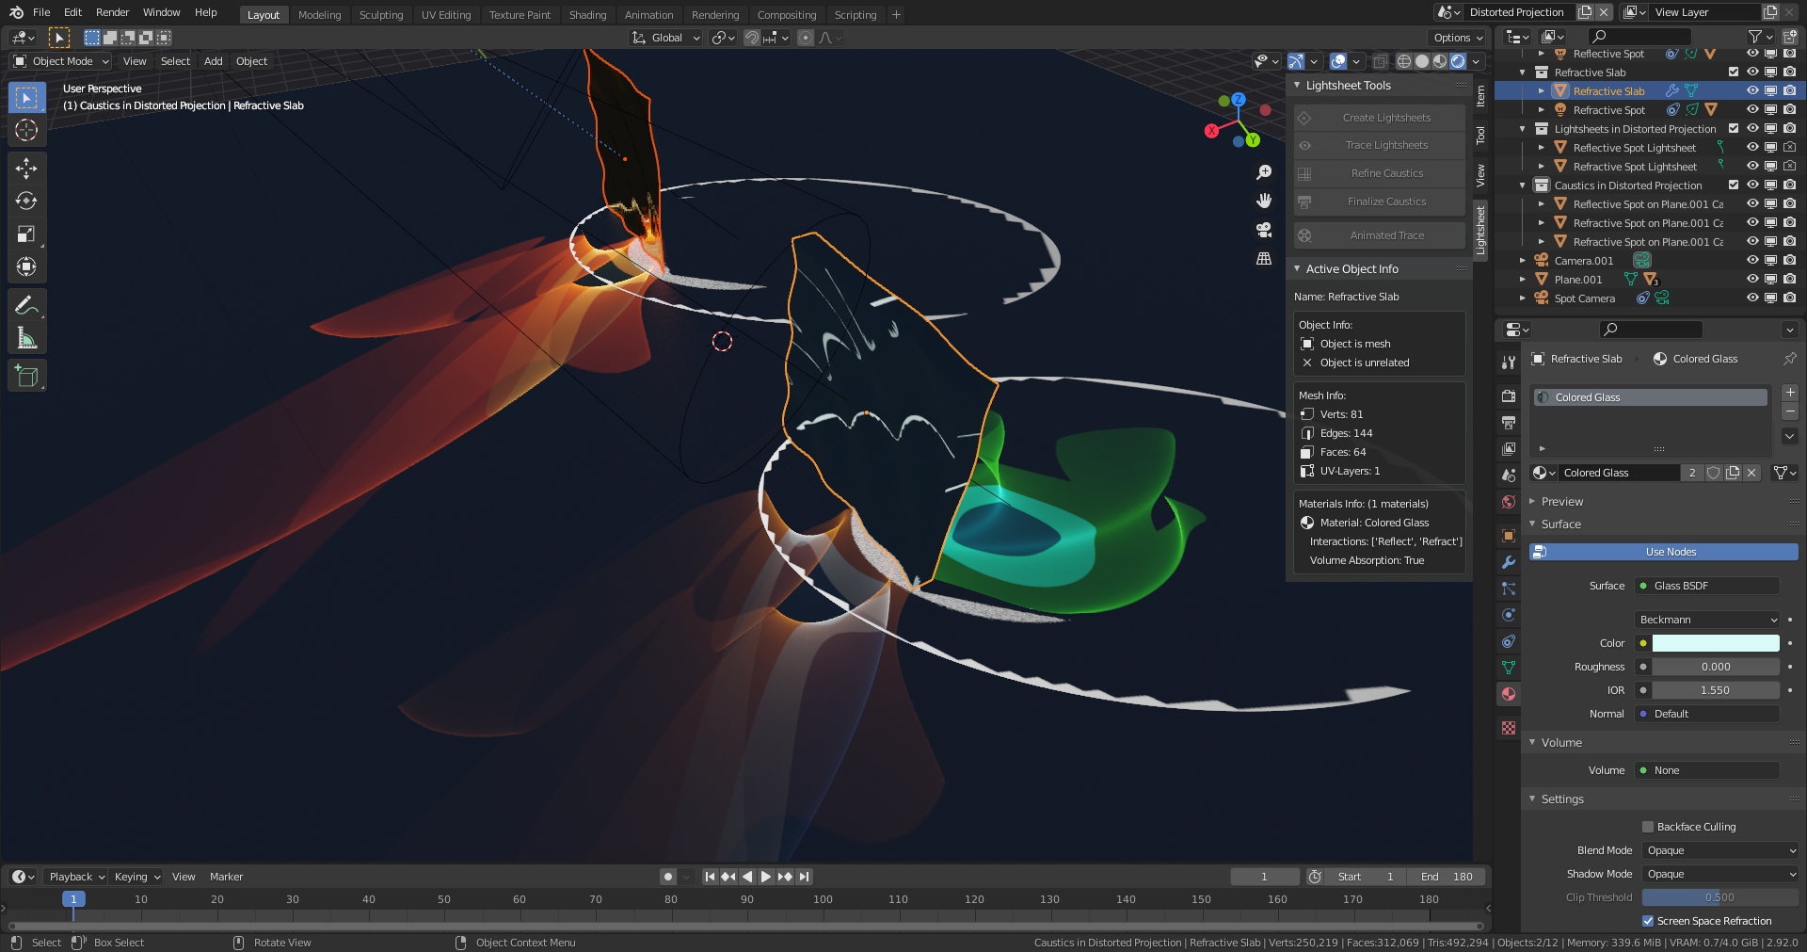Collapse the Lightsheet Tools panel
The image size is (1807, 952).
coord(1297,86)
